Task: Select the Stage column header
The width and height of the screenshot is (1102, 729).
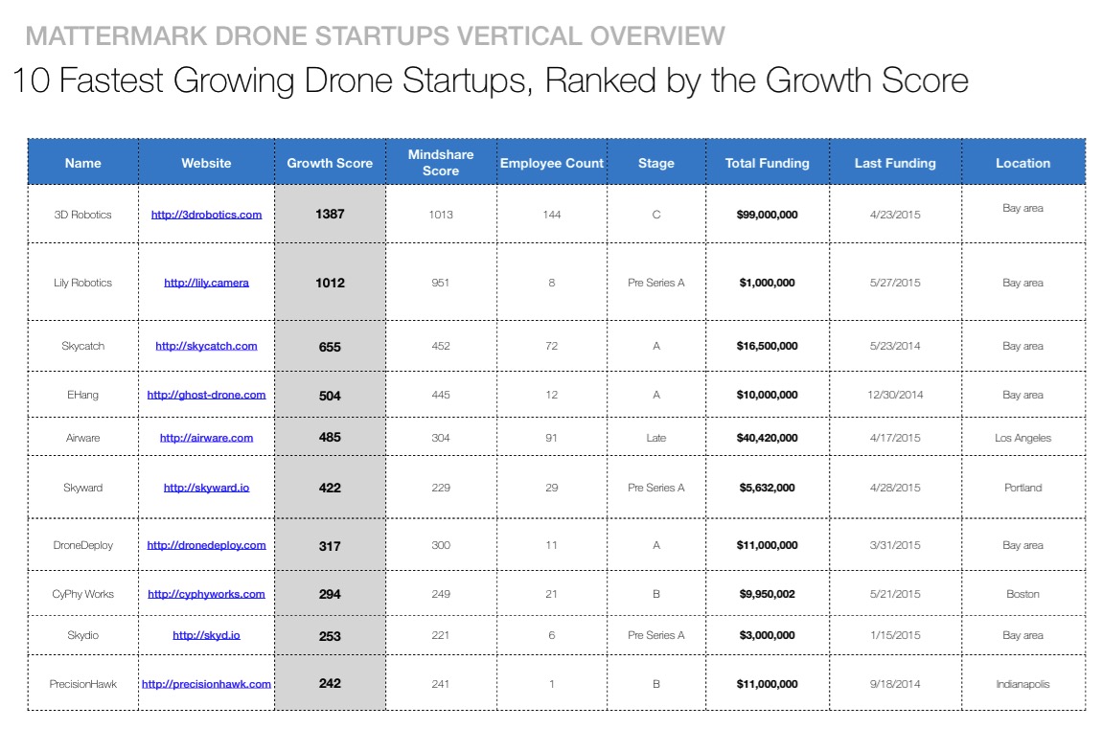Action: [x=656, y=162]
